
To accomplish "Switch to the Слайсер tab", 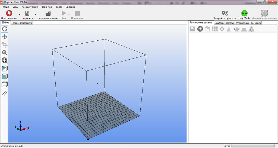I will pos(219,23).
